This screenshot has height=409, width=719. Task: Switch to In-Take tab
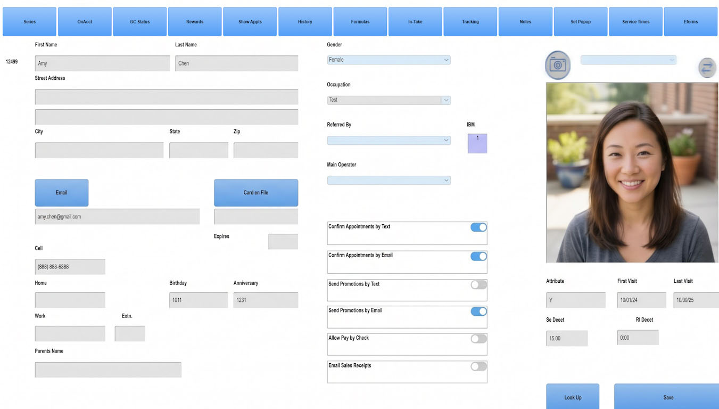click(415, 22)
